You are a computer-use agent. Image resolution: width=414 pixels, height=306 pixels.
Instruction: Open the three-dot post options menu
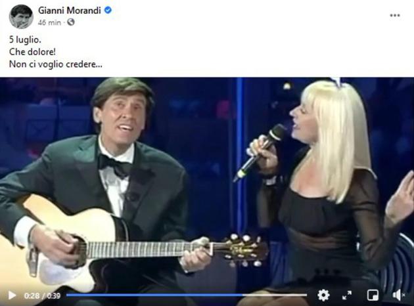(395, 16)
